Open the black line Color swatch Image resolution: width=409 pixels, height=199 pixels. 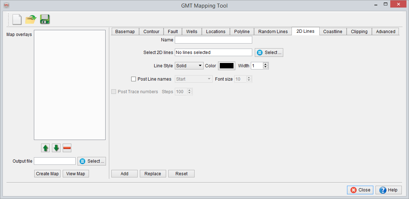[x=227, y=66]
